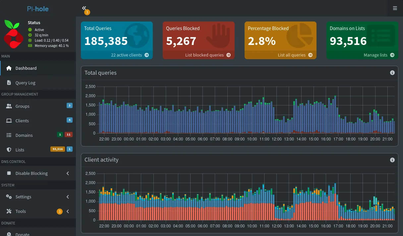Click the orange 3 badge on Tools
The width and height of the screenshot is (403, 236).
tap(60, 212)
